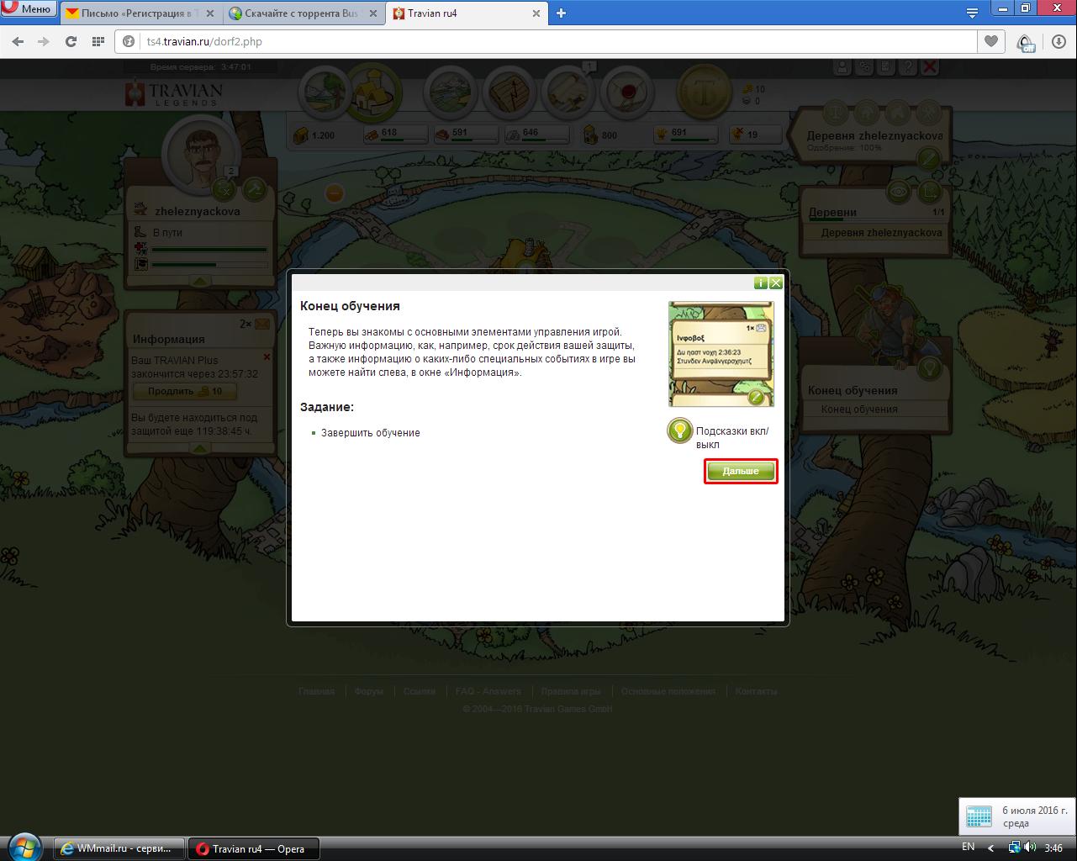Open Opera tab menu arrow at top right
This screenshot has width=1077, height=861.
[x=972, y=13]
